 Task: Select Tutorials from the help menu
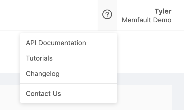(39, 58)
